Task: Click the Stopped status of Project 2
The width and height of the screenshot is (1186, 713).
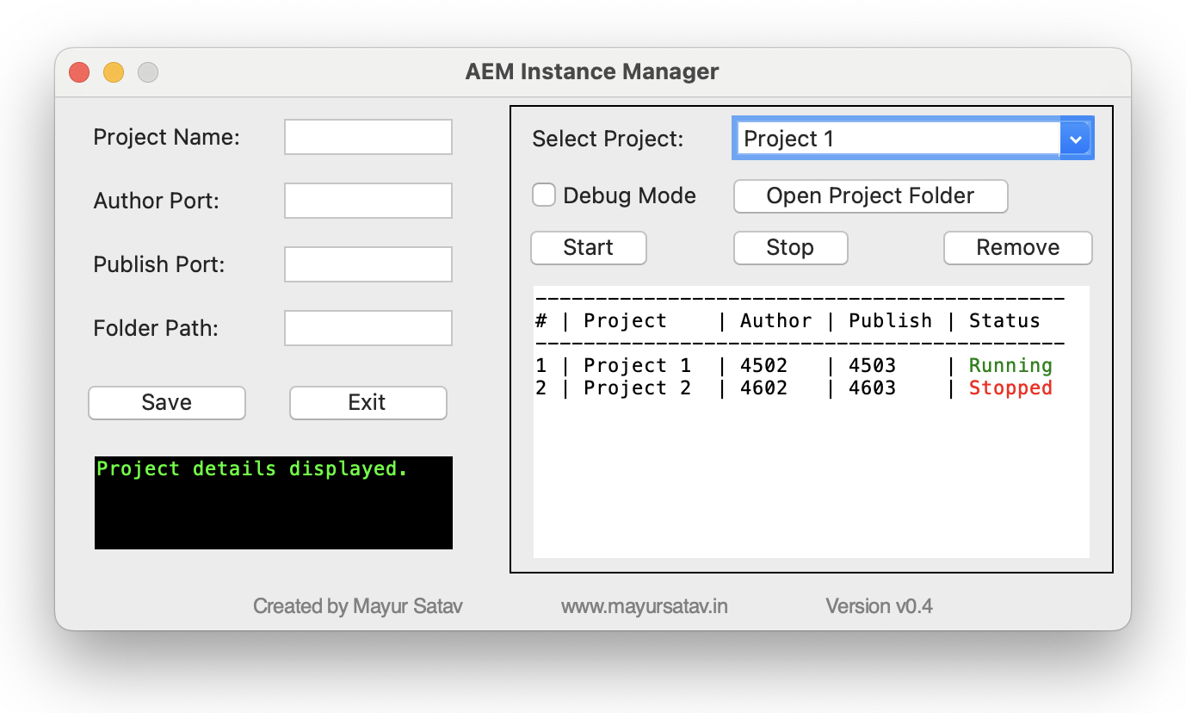Action: [1010, 387]
